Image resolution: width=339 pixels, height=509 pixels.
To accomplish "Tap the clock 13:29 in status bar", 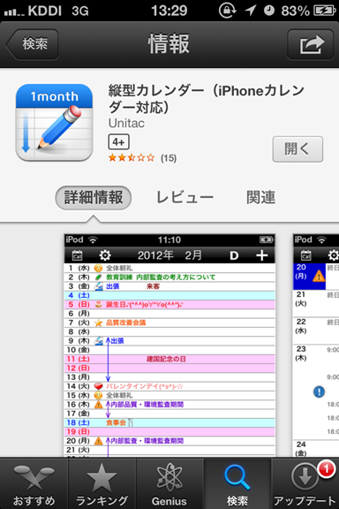I will pos(169,11).
